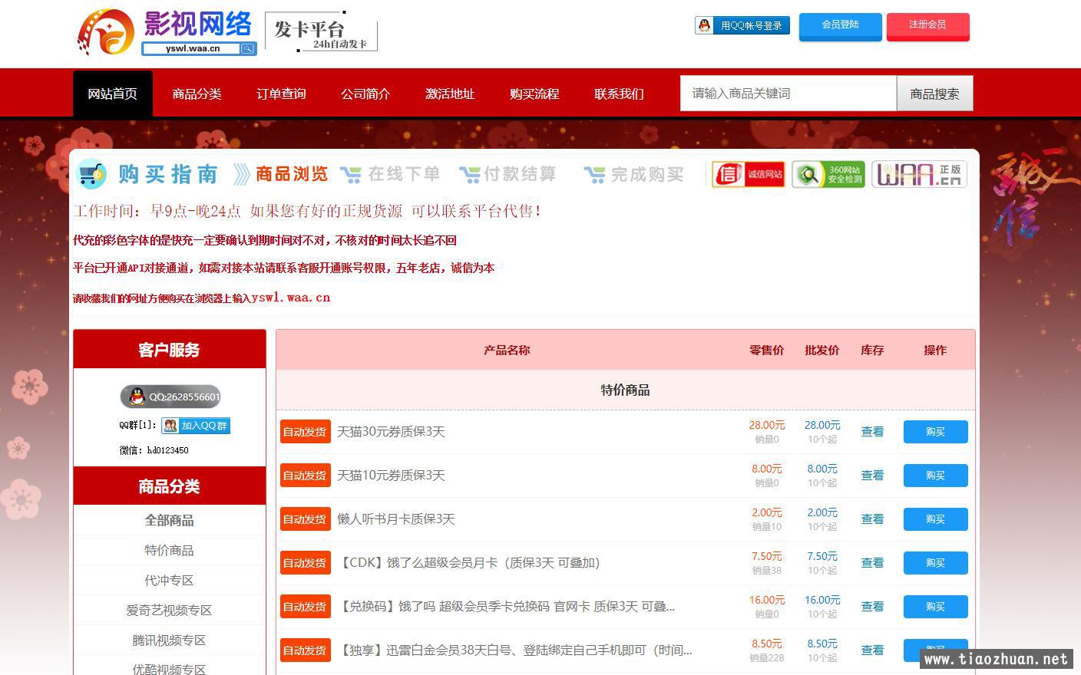Open the 激活地址 navigation item
This screenshot has height=675, width=1081.
[450, 94]
